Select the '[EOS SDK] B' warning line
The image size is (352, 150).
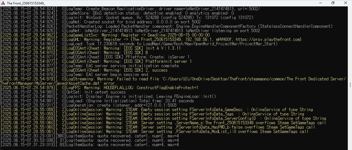[74, 53]
